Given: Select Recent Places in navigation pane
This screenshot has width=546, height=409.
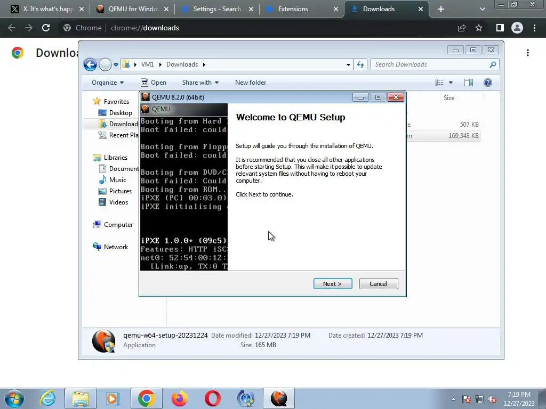Looking at the screenshot, I should (118, 135).
